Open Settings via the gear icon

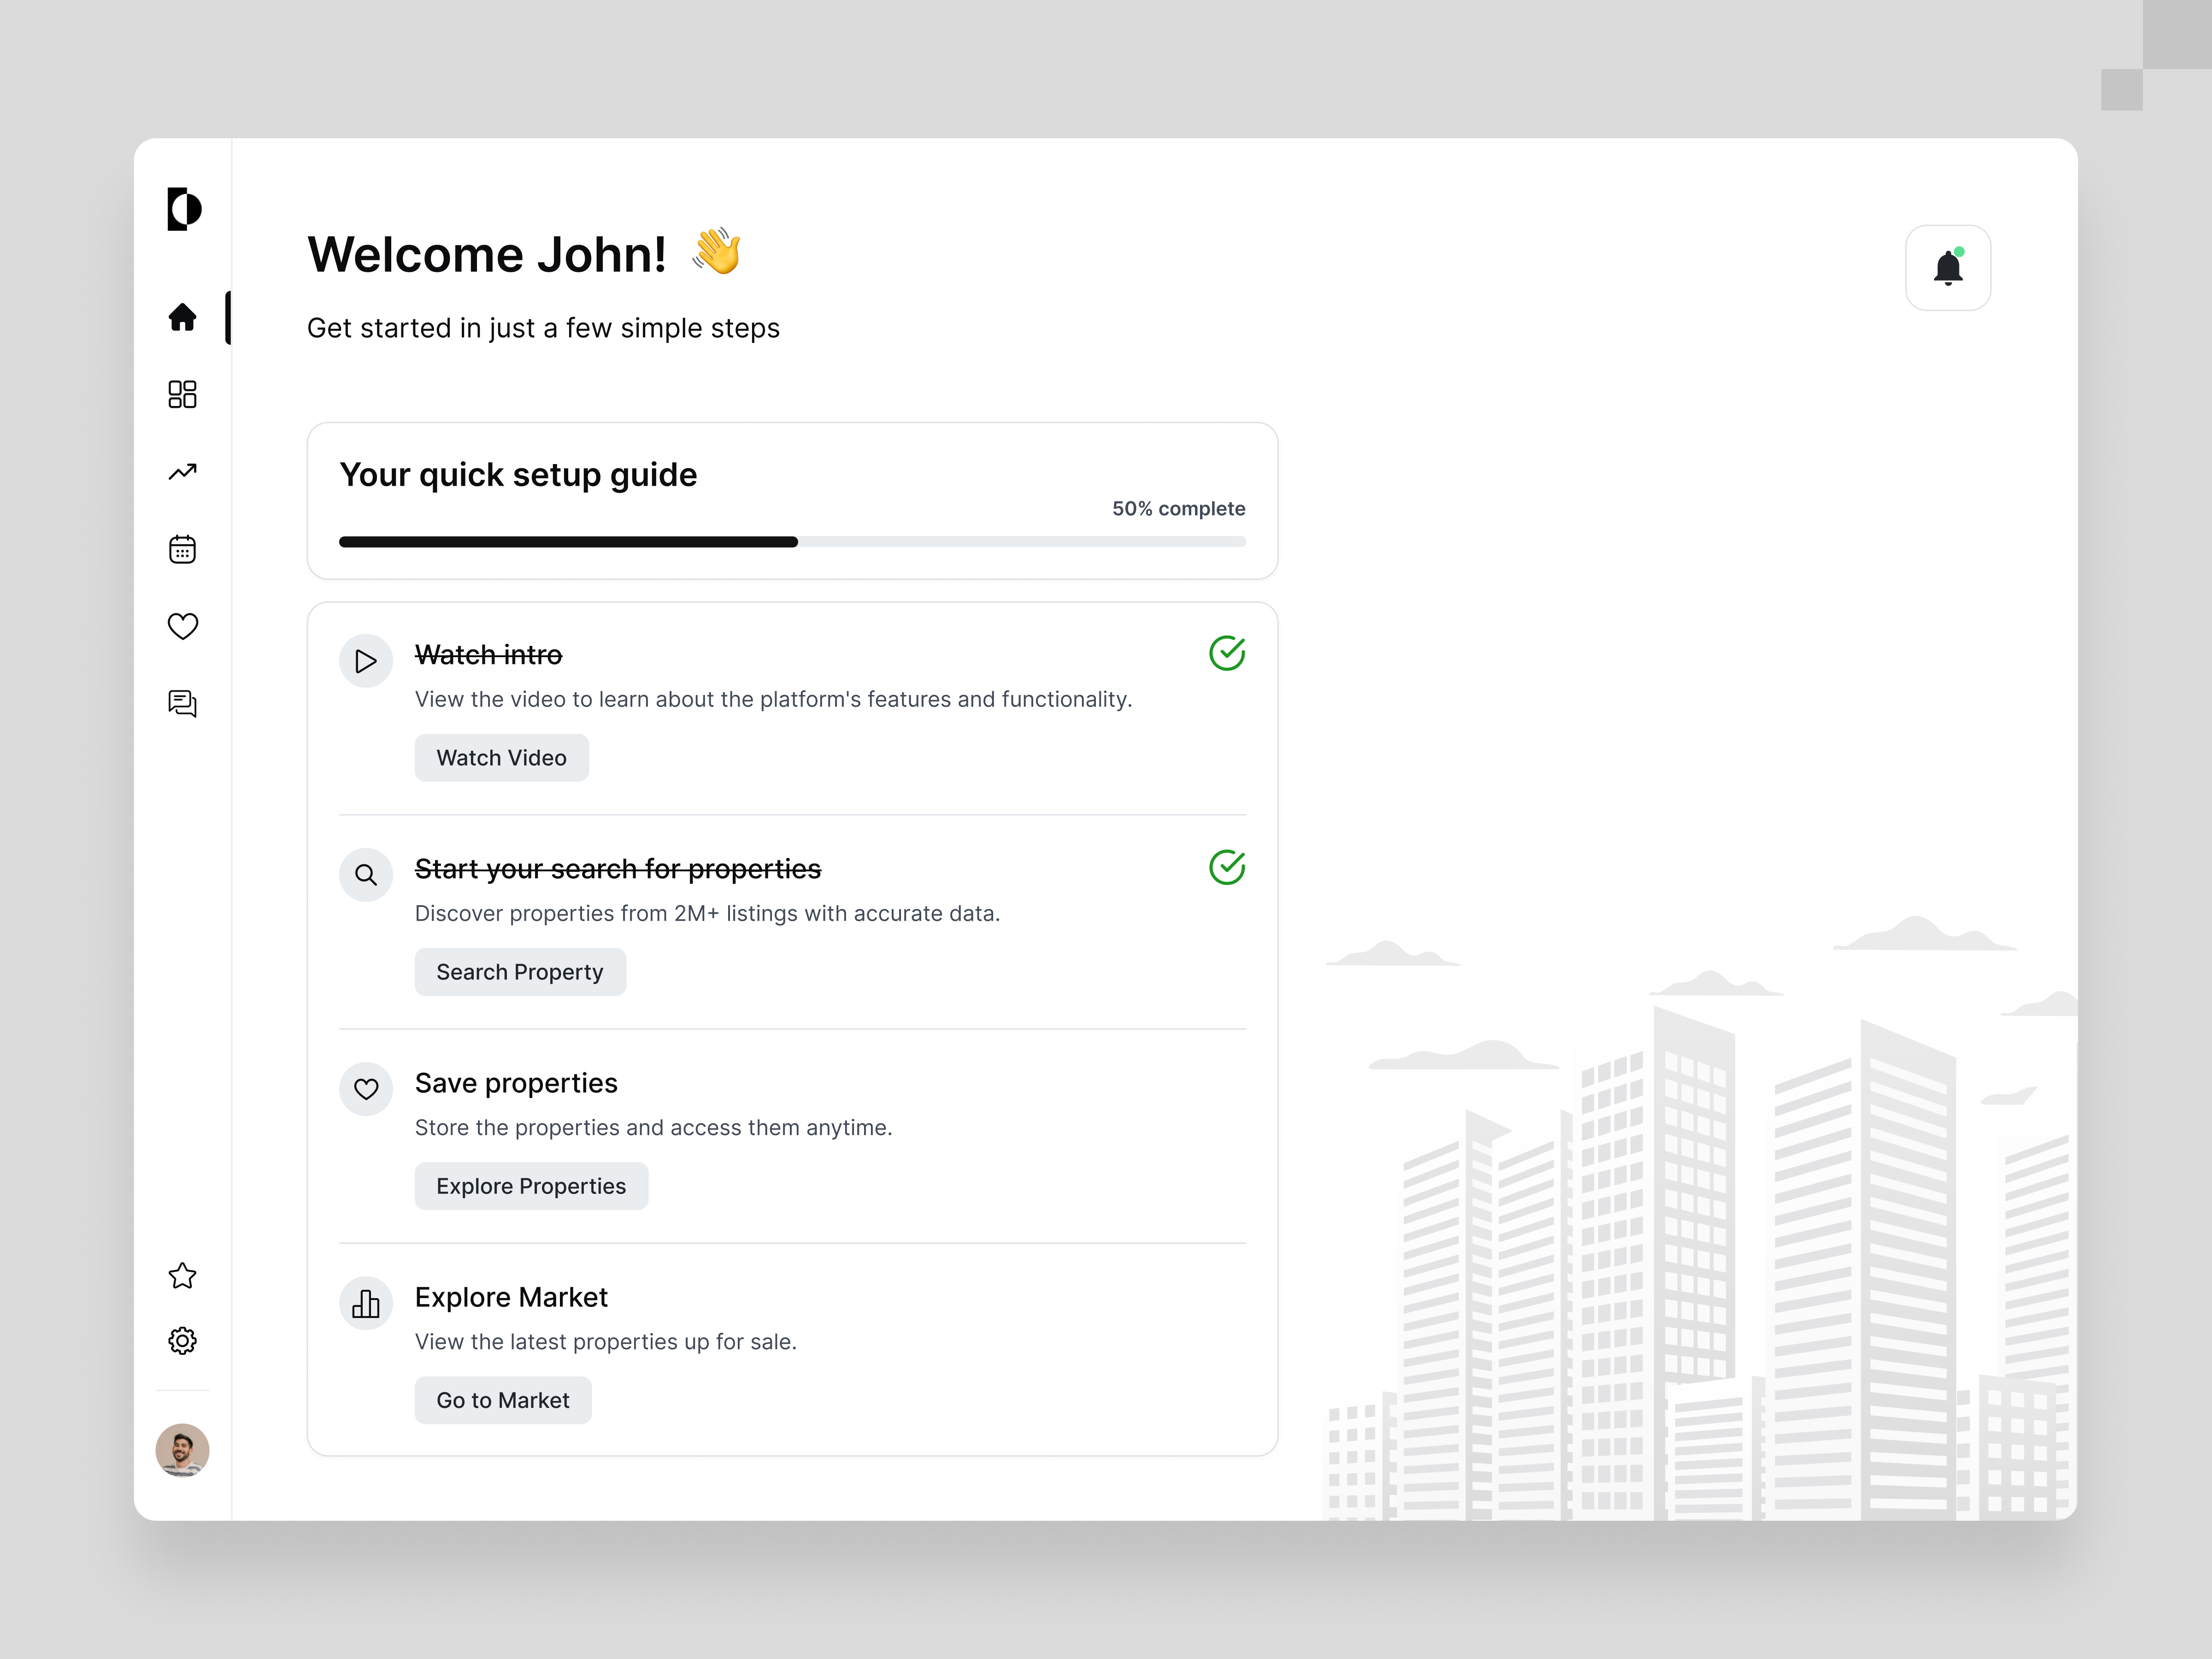coord(183,1340)
